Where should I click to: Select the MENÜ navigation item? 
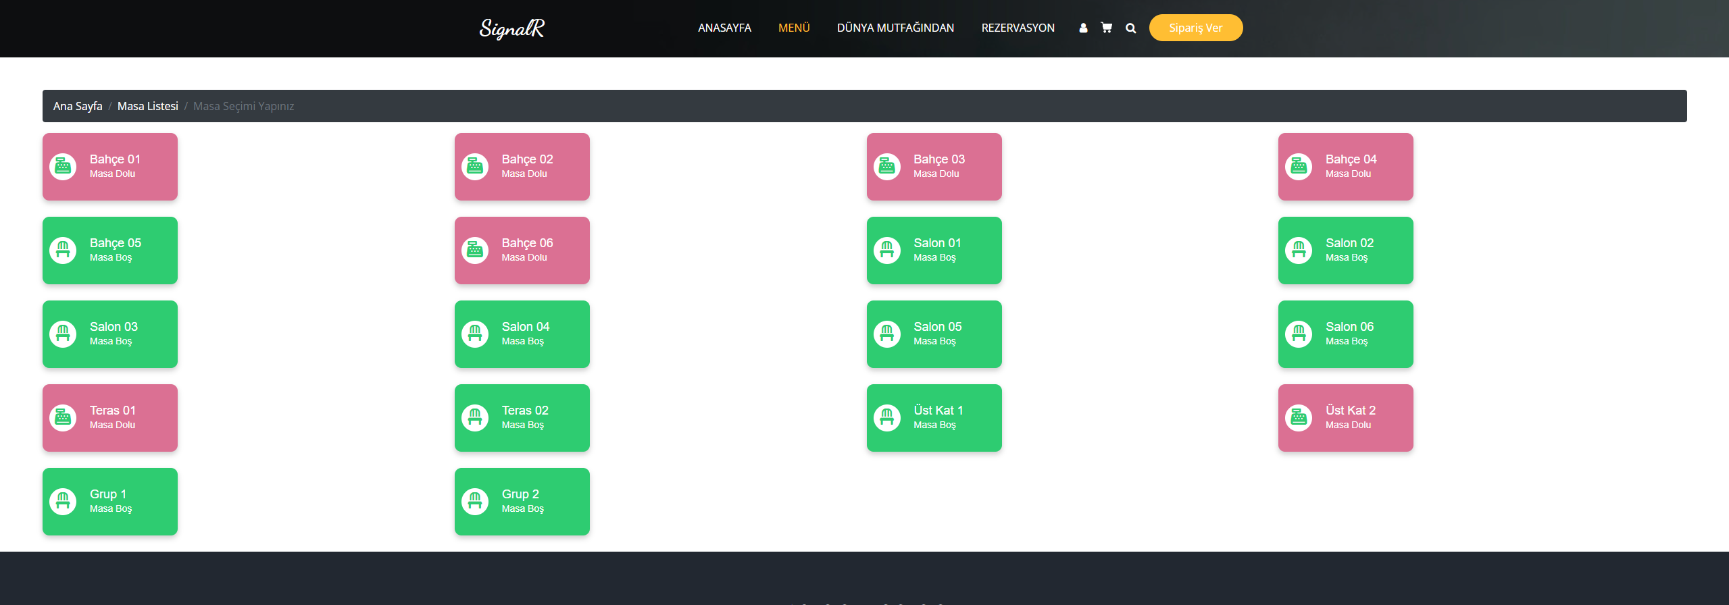[x=794, y=28]
